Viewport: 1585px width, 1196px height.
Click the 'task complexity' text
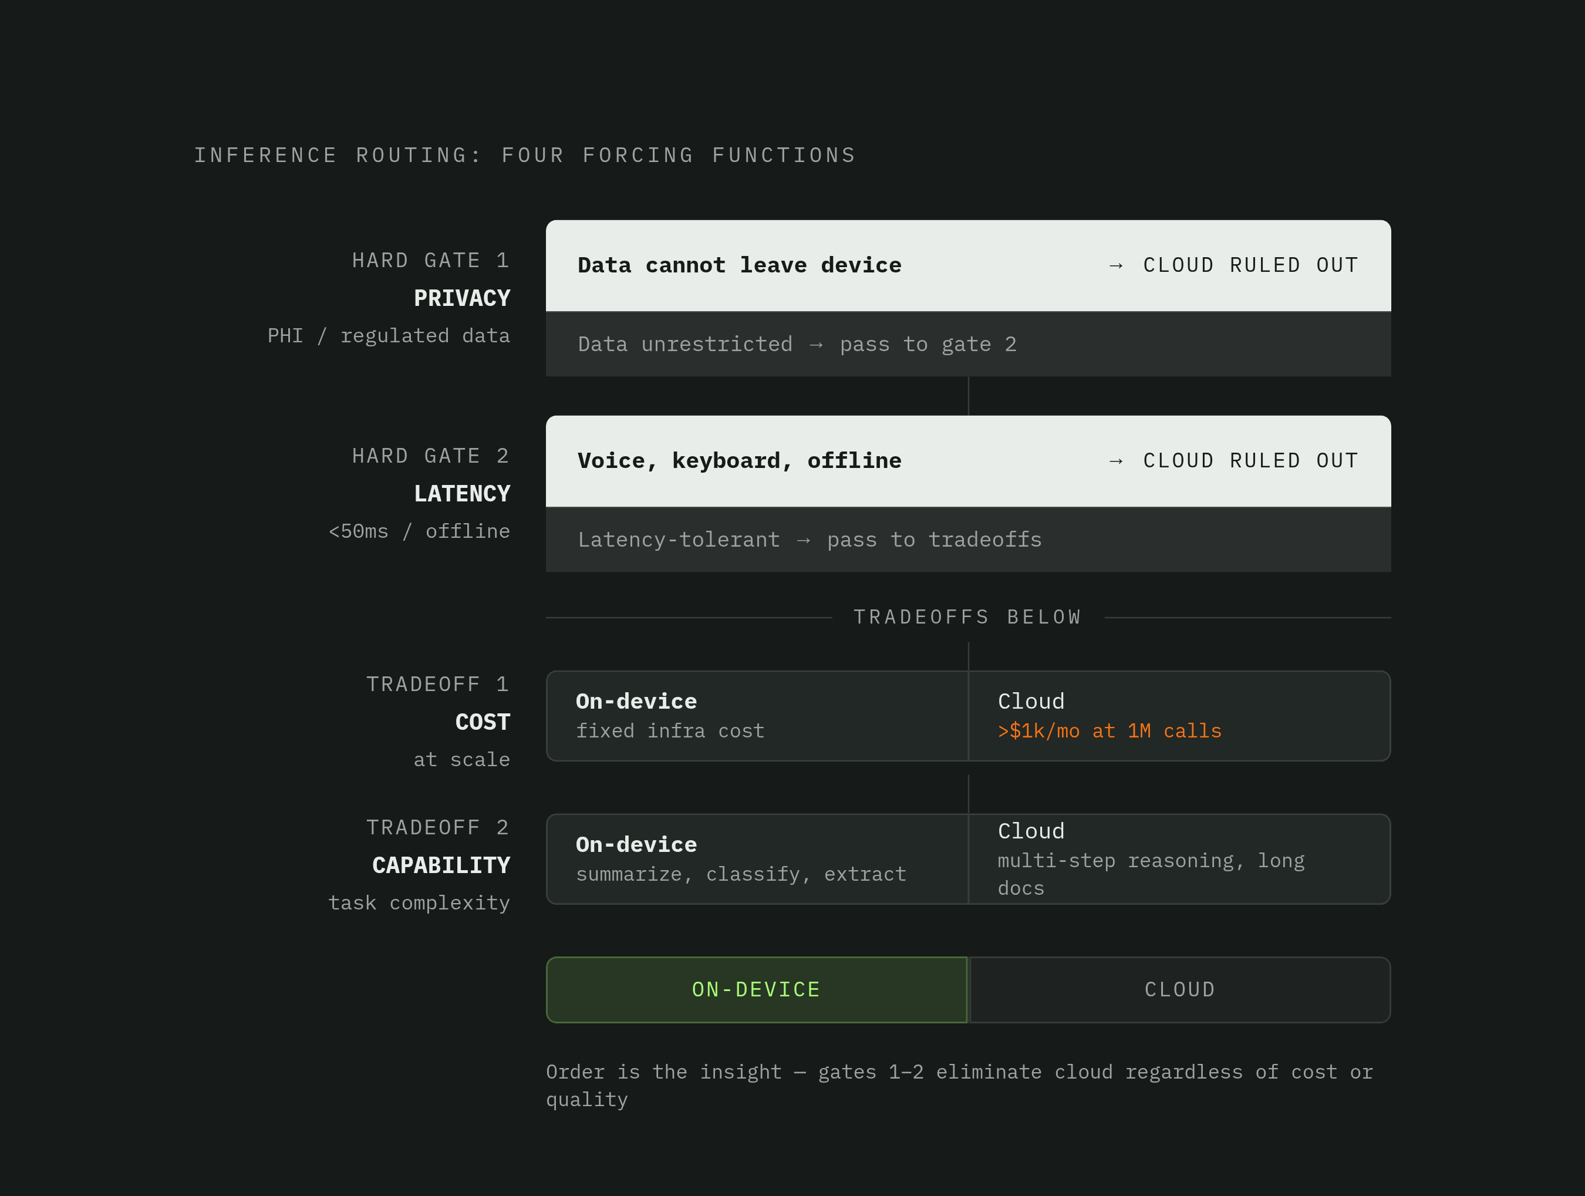coord(419,903)
